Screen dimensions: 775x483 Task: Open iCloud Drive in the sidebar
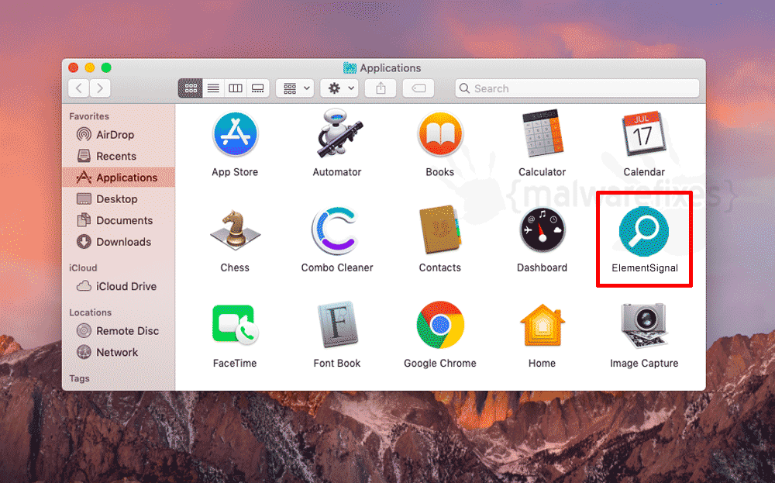click(119, 286)
